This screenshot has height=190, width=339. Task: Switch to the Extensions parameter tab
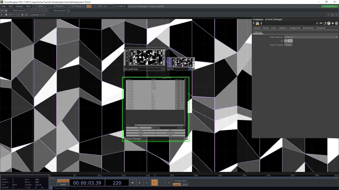[308, 28]
